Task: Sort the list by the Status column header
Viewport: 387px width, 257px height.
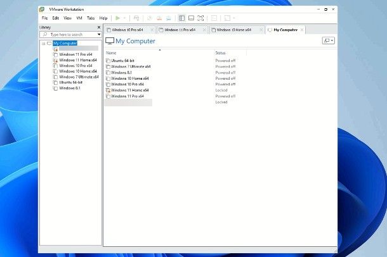Action: coord(220,53)
